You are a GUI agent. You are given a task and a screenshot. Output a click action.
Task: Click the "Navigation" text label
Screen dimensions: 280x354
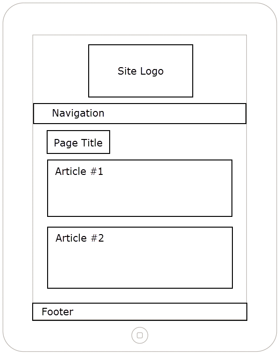(x=78, y=113)
